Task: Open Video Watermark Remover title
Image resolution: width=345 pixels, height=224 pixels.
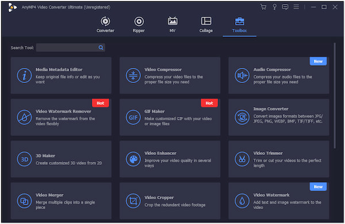Action: pyautogui.click(x=63, y=112)
